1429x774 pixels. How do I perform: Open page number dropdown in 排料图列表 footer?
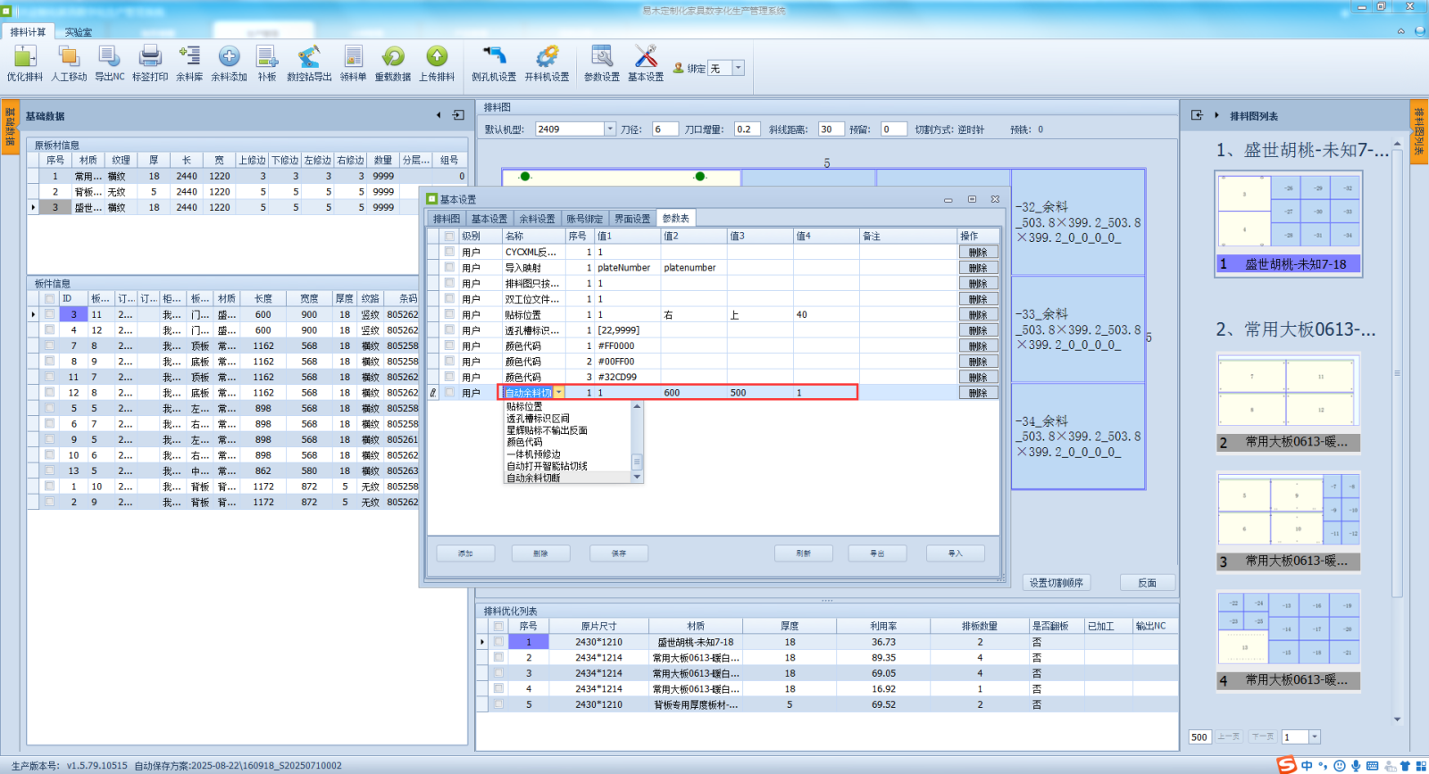click(1314, 737)
